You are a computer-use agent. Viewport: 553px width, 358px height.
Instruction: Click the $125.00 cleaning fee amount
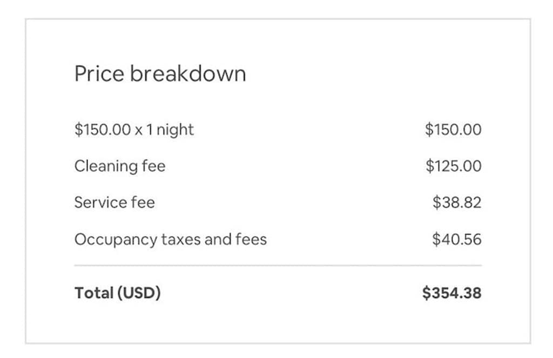(453, 166)
